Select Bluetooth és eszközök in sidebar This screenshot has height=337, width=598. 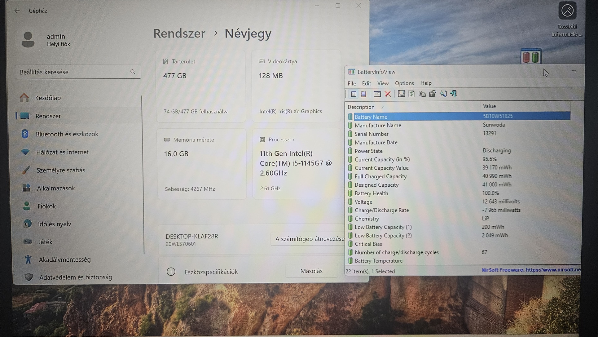click(67, 134)
